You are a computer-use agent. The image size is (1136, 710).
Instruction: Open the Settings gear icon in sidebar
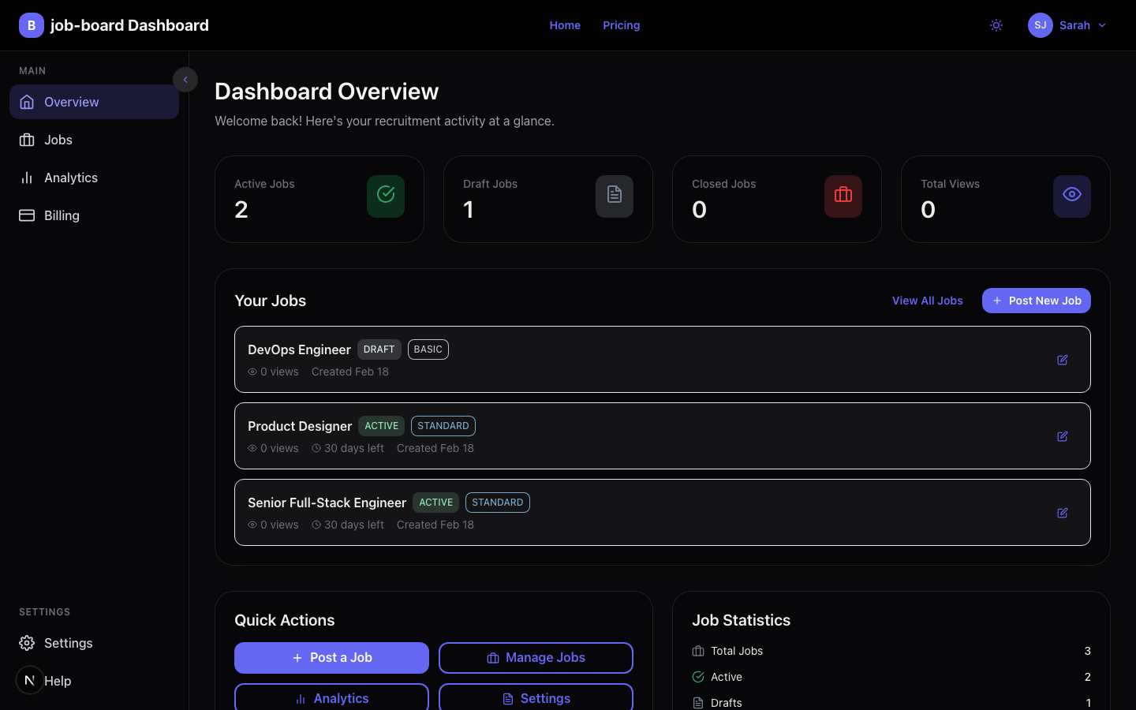[26, 643]
